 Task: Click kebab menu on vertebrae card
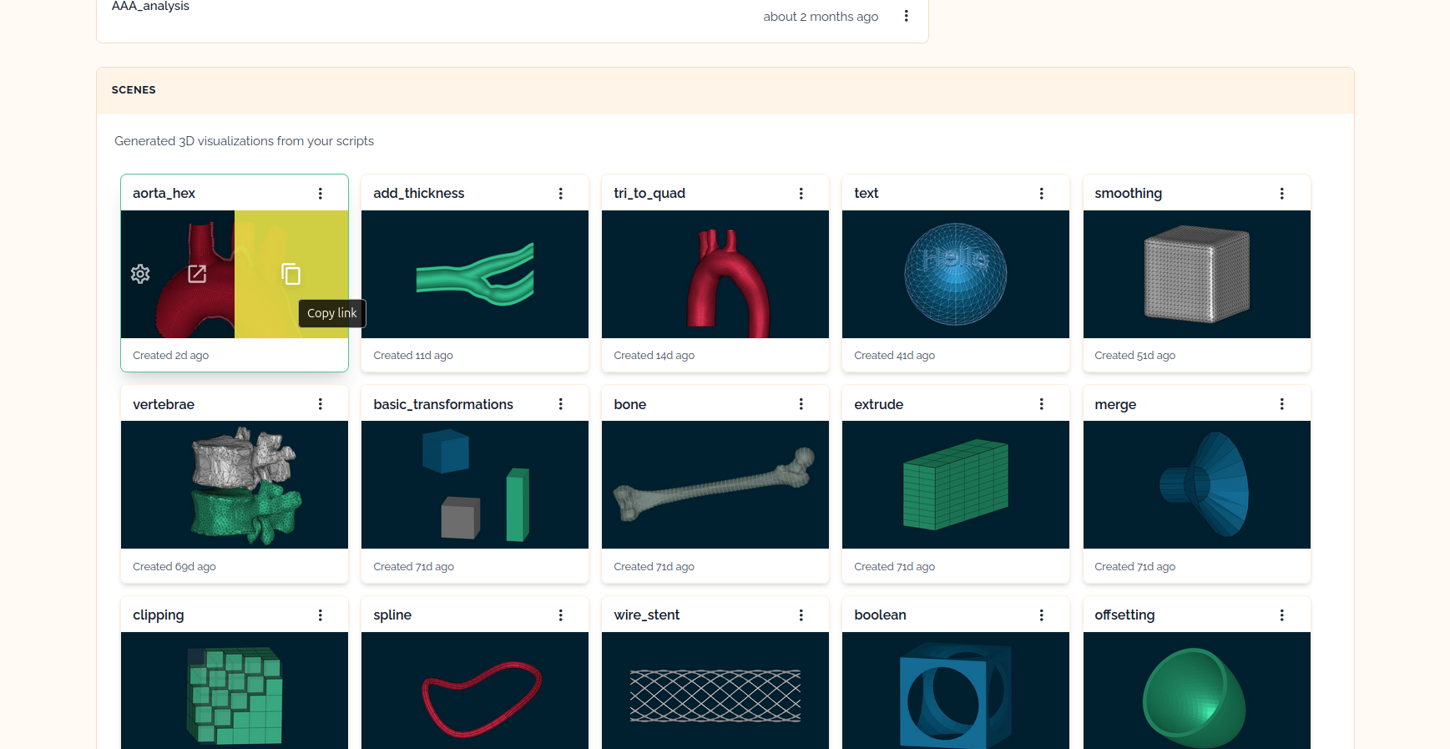tap(320, 404)
